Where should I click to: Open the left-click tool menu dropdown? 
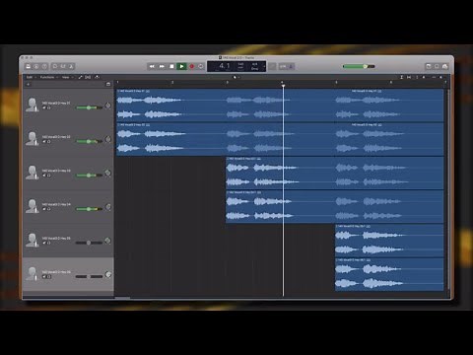tap(236, 77)
